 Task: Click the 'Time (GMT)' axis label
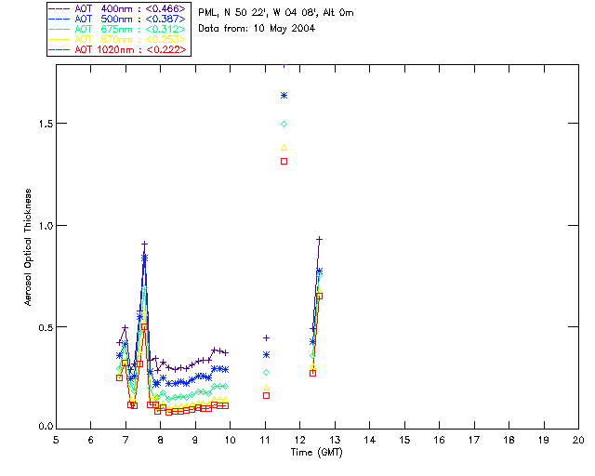coord(316,453)
